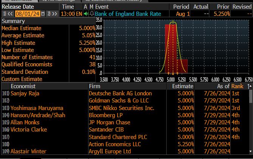Sort by Rank column header
Screen dimensions: 253x159
click(x=237, y=86)
